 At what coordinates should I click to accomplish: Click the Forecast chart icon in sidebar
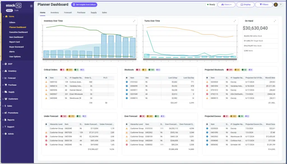pyautogui.click(x=6, y=78)
